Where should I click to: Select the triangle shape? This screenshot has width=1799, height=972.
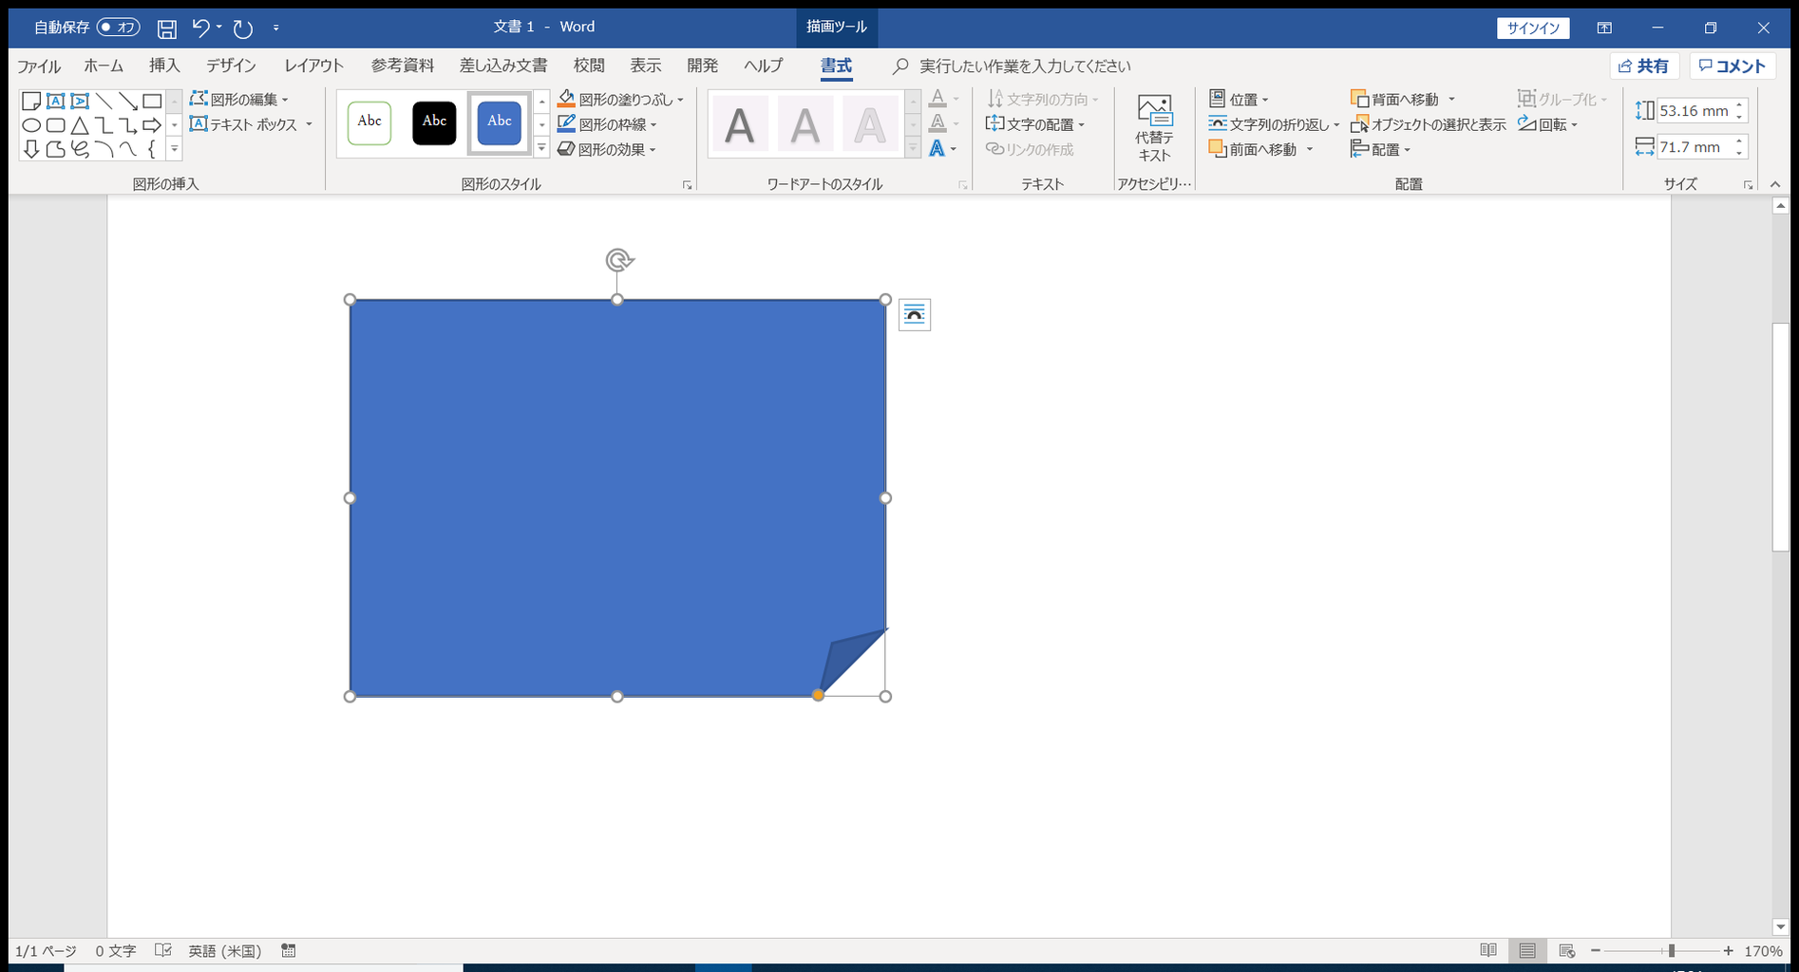[80, 125]
